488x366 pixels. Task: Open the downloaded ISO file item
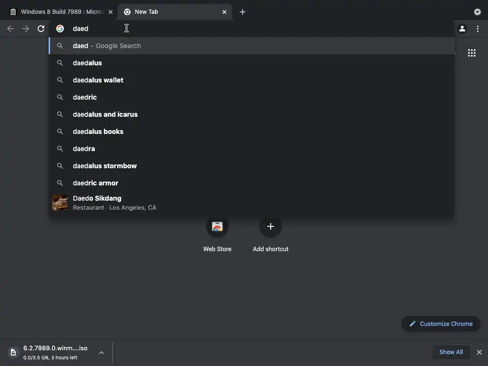(55, 352)
